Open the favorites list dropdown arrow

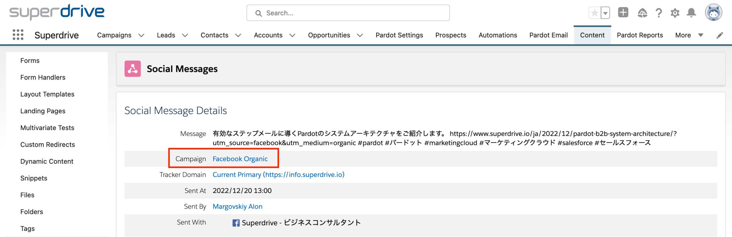[x=605, y=13]
